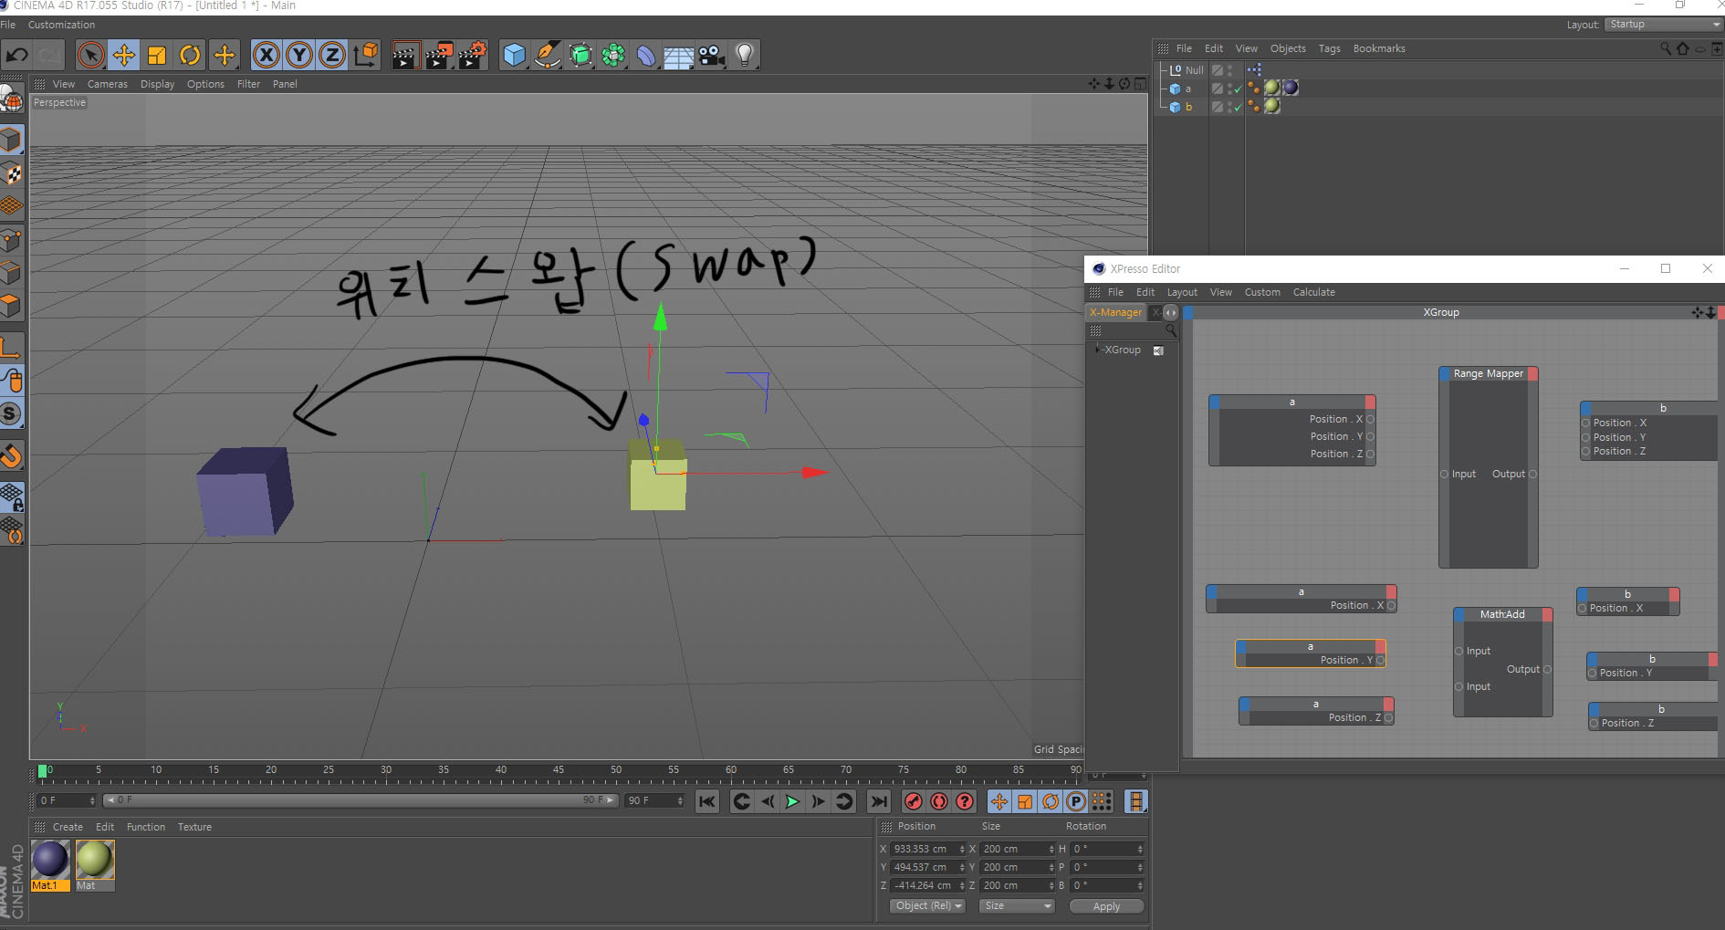
Task: Add a Camera object
Action: click(712, 56)
